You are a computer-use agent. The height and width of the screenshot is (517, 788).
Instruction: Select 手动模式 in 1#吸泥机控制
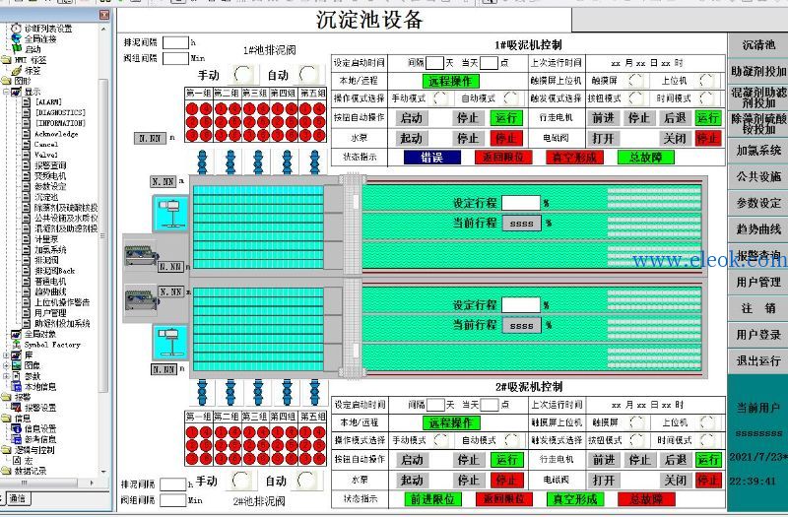(440, 98)
